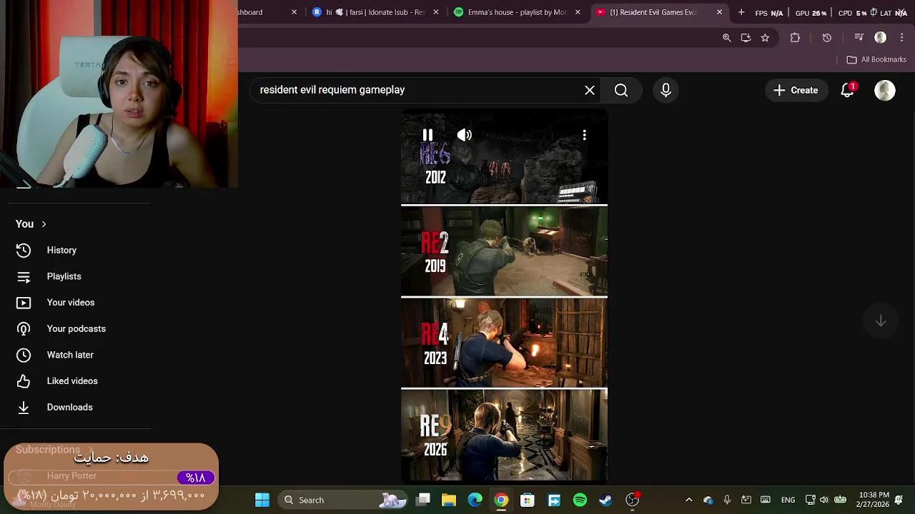Open Microsoft Store from the taskbar

click(528, 500)
